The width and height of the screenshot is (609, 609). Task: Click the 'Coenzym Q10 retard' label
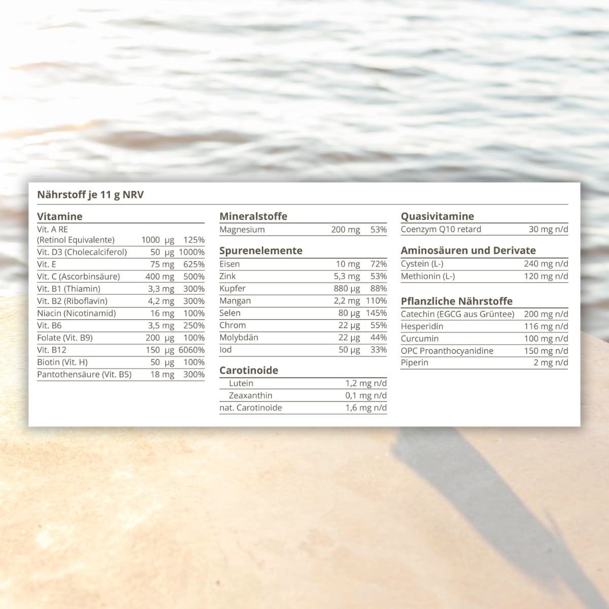pos(441,229)
